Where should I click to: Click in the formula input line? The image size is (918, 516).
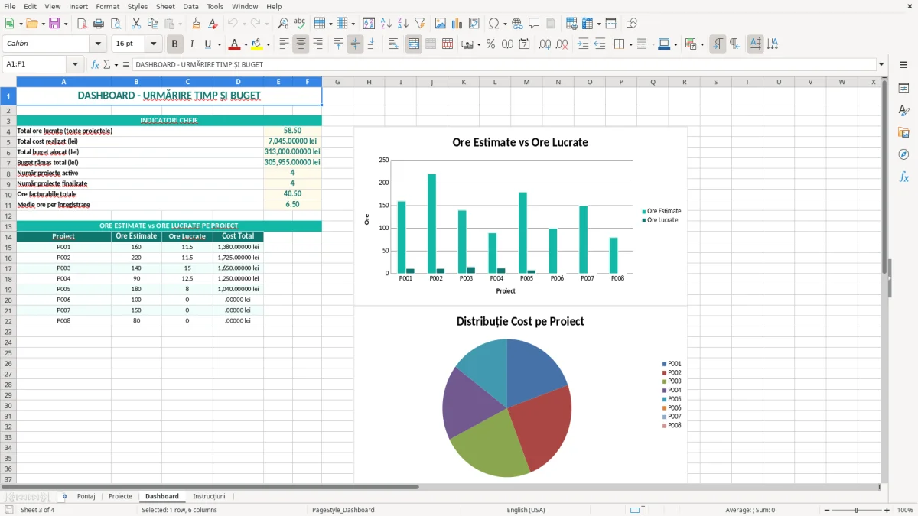(x=503, y=64)
